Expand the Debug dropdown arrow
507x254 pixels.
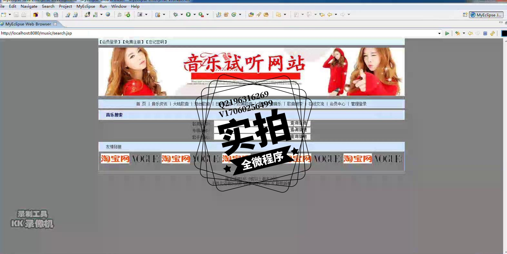click(182, 15)
